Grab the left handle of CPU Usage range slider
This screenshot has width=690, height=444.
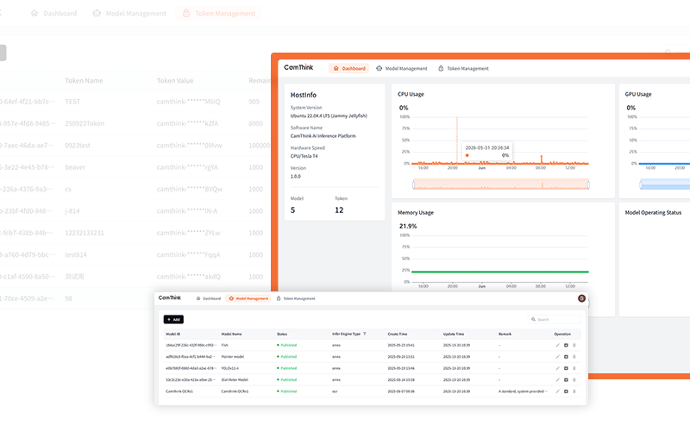414,184
